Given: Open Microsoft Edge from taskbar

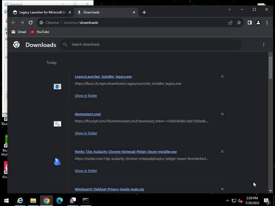Looking at the screenshot, I should 60,201.
